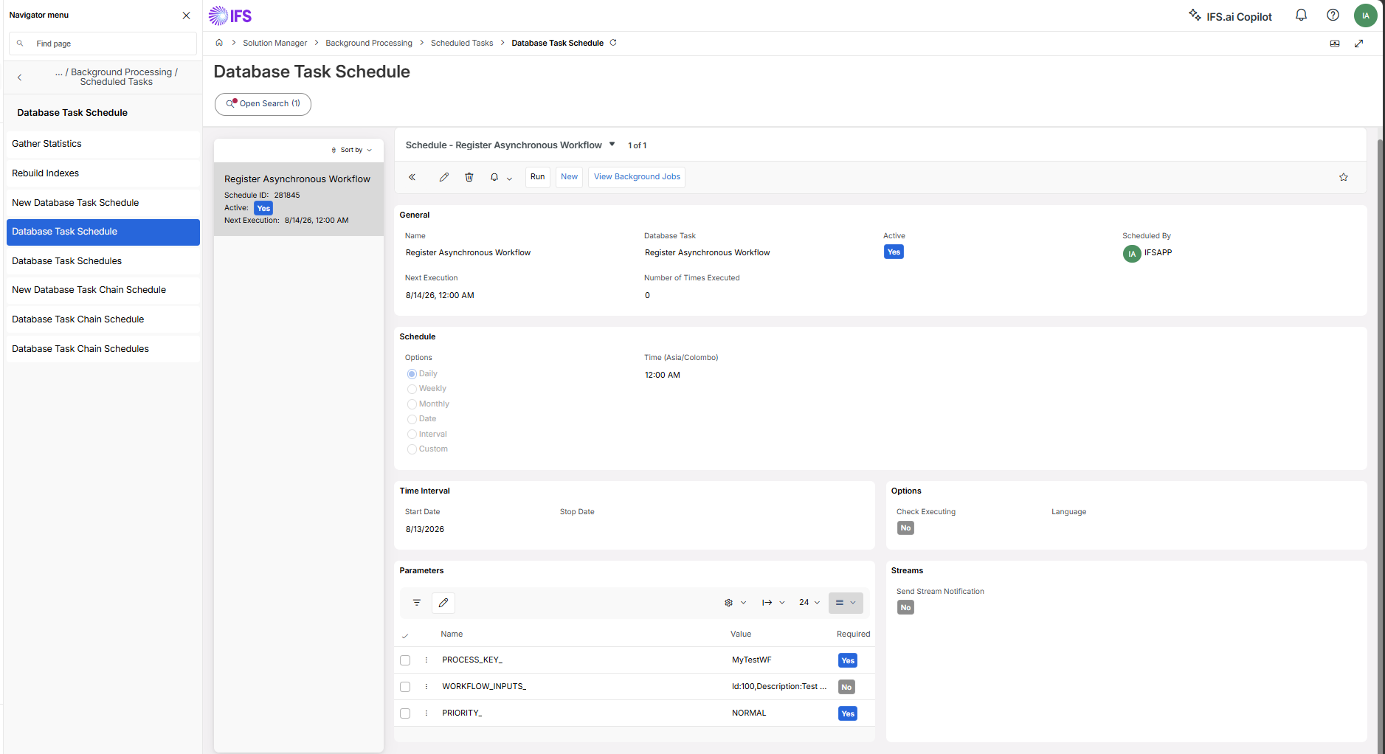The image size is (1385, 754).
Task: Delete the schedule record
Action: [469, 177]
